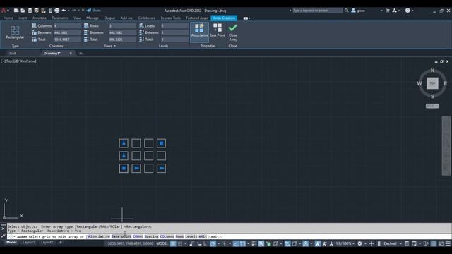Open the workspace switching gear icon
This screenshot has height=254, width=452.
point(359,243)
